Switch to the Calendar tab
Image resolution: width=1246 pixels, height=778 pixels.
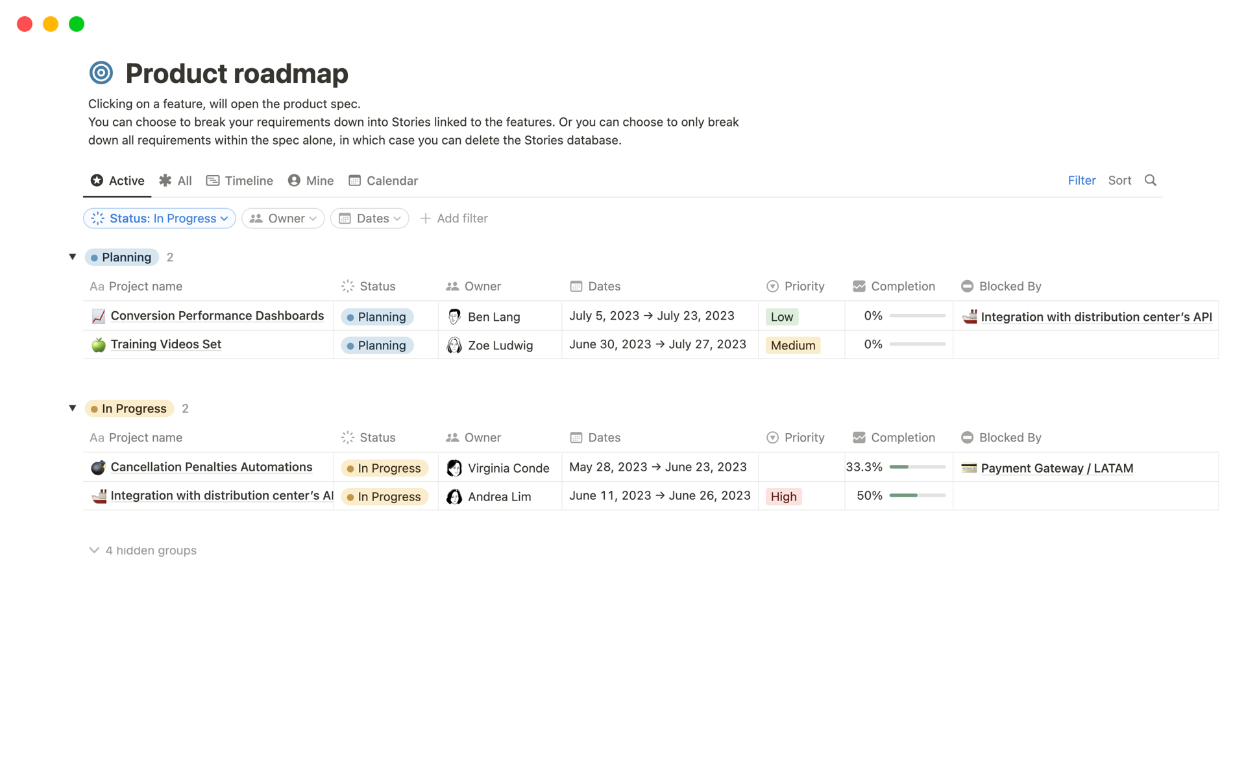pyautogui.click(x=392, y=180)
